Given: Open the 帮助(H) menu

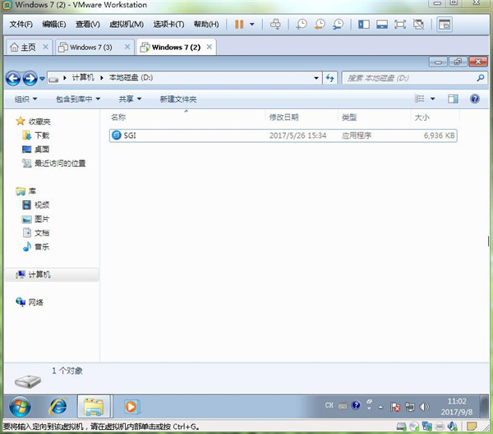Looking at the screenshot, I should click(x=206, y=24).
